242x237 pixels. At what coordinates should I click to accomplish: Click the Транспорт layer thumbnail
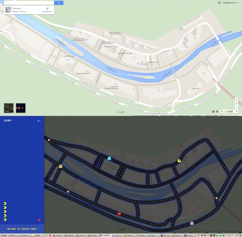pyautogui.click(x=8, y=10)
